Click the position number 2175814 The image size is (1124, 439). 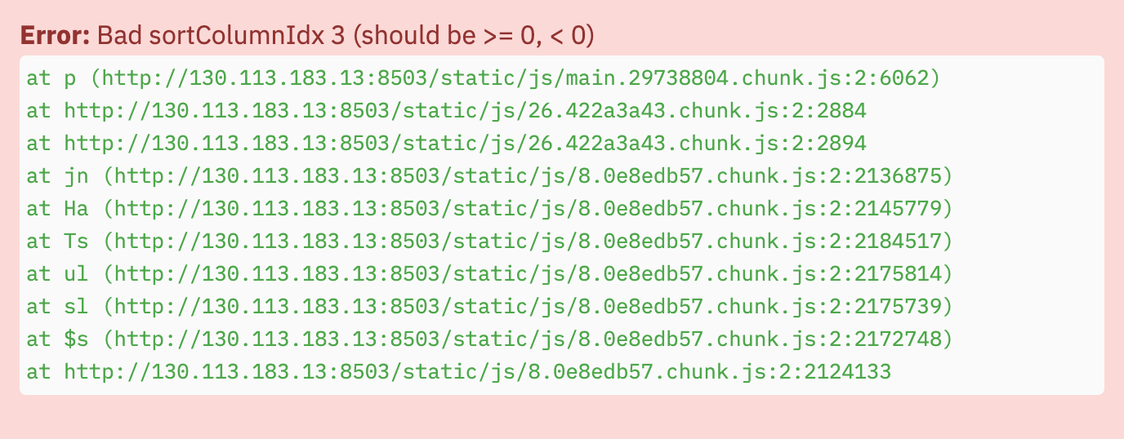point(897,275)
